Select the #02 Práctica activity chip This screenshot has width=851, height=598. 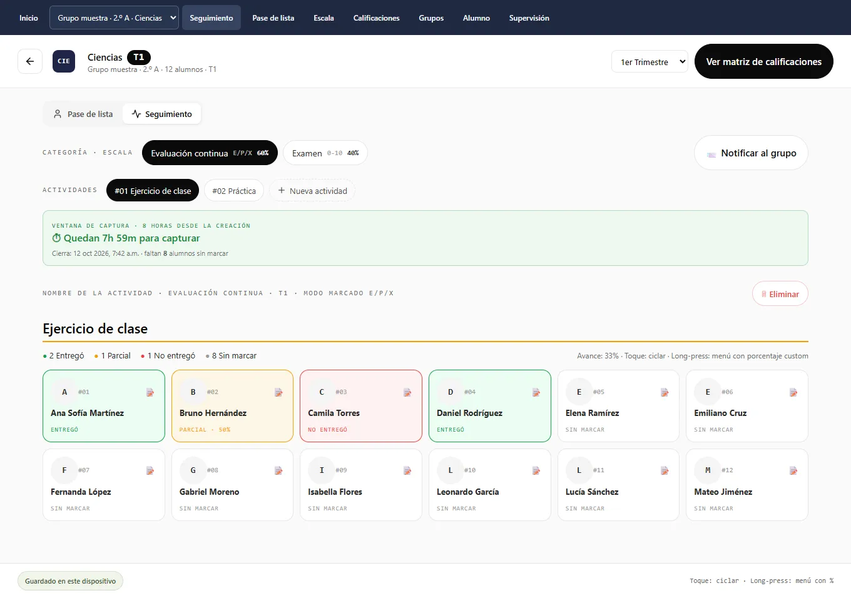[234, 191]
